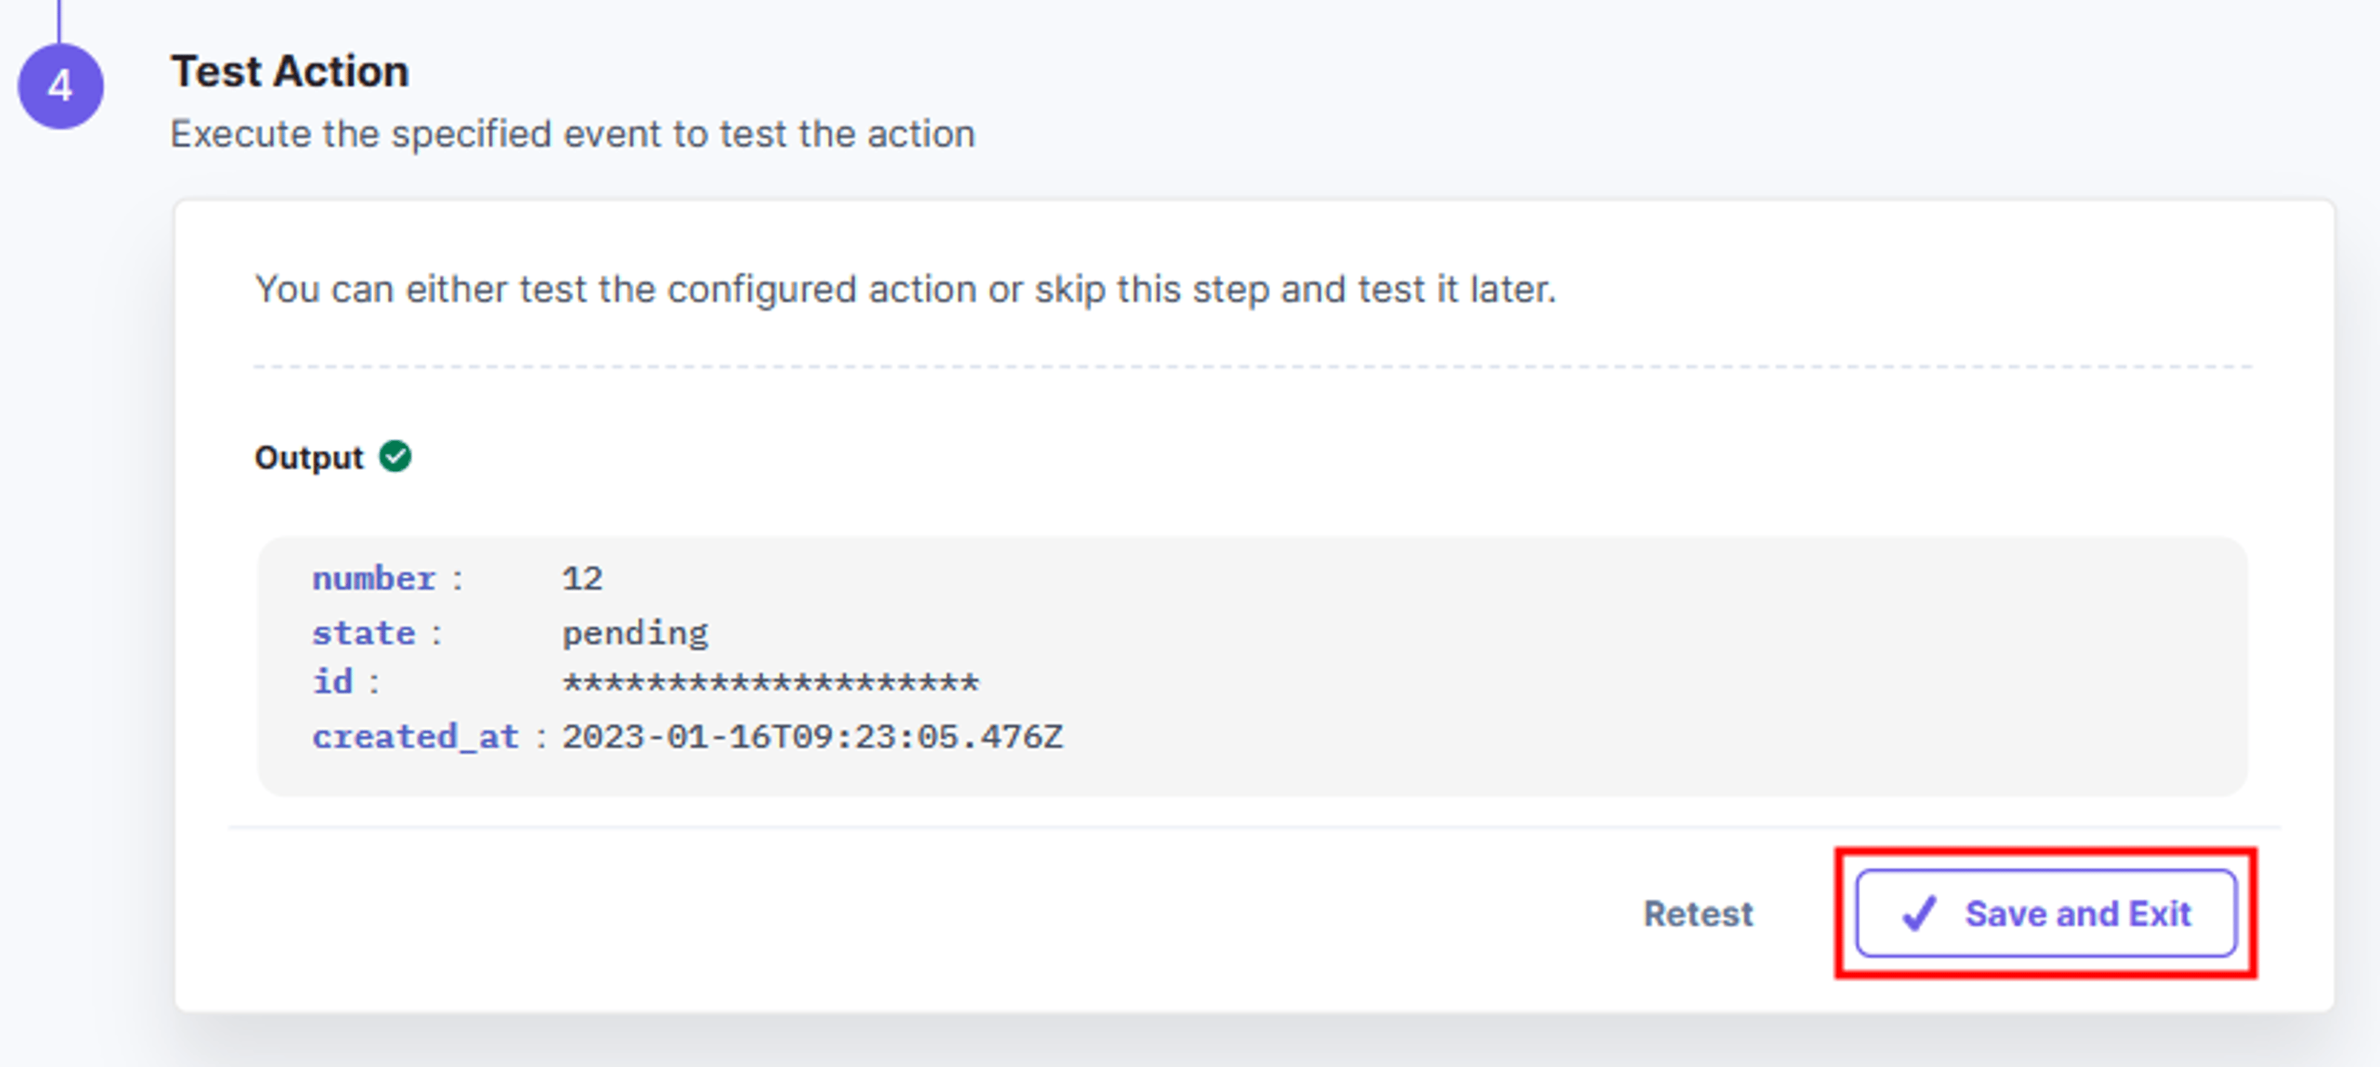Select the id key in output
2380x1067 pixels.
333,682
